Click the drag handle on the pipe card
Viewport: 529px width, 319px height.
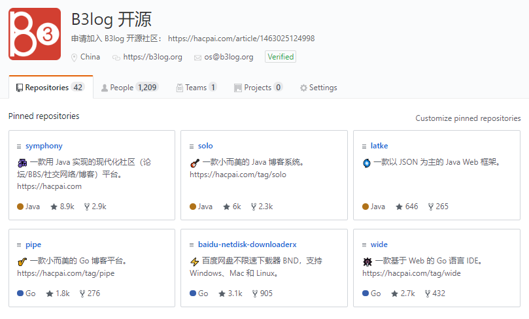[19, 245]
